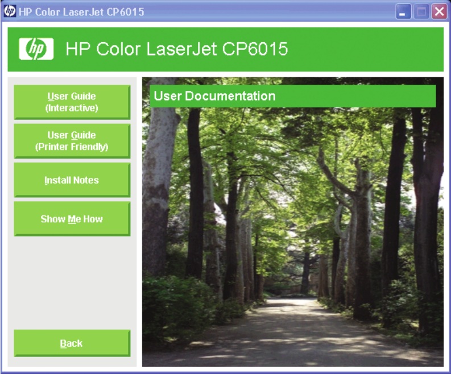Open the User Guide (Printer Friendly)
The height and width of the screenshot is (374, 451).
pyautogui.click(x=72, y=141)
